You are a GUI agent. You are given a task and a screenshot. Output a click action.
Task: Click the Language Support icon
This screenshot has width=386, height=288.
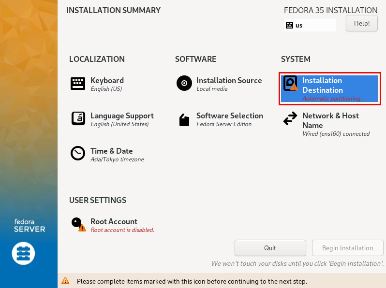[x=78, y=118]
